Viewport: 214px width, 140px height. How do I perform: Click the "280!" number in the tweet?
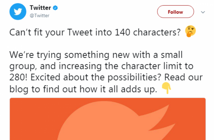[x=17, y=78]
